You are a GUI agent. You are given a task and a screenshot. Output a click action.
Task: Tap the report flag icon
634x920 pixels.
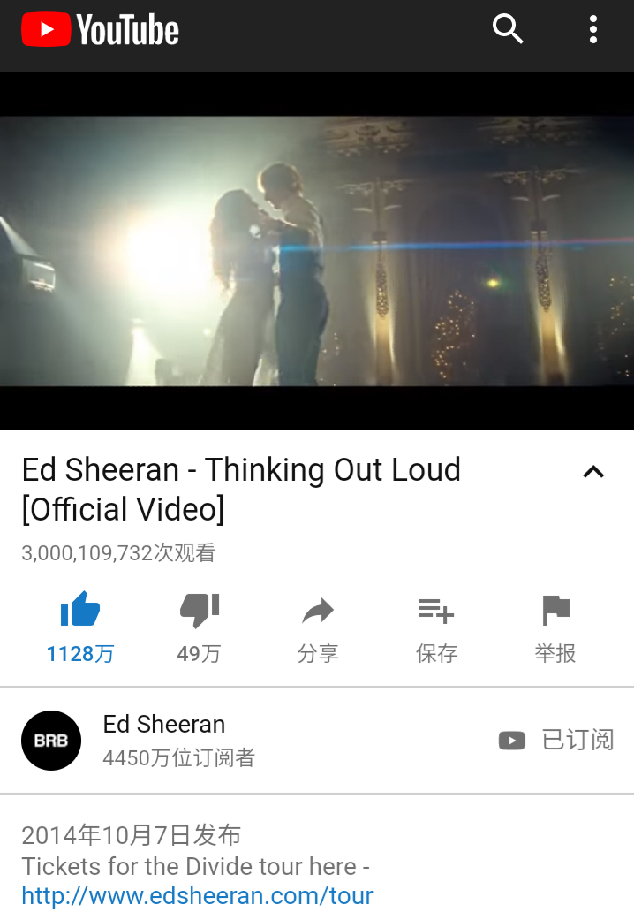(x=555, y=610)
